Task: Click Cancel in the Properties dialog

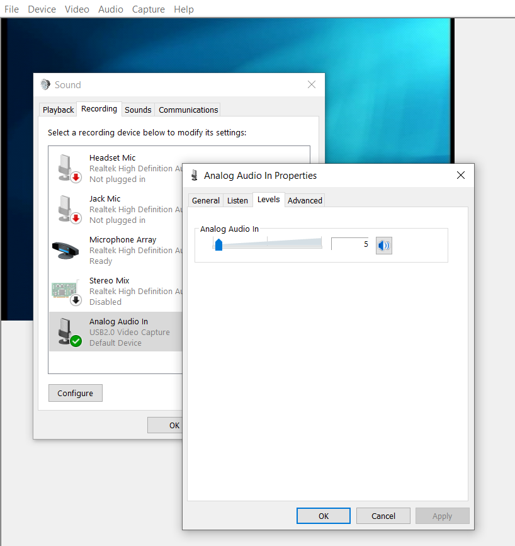Action: 383,516
